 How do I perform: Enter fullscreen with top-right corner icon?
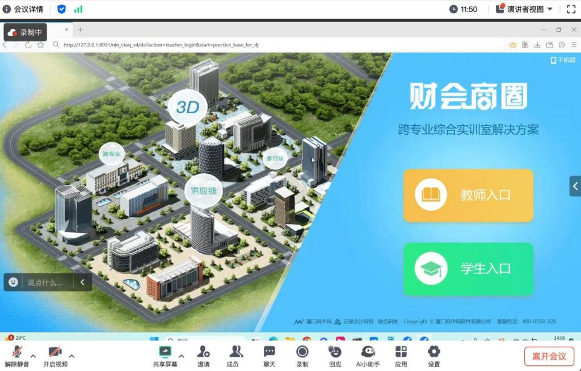pyautogui.click(x=571, y=9)
